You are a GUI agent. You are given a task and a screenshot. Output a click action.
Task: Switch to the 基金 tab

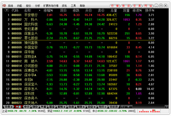click(52, 107)
